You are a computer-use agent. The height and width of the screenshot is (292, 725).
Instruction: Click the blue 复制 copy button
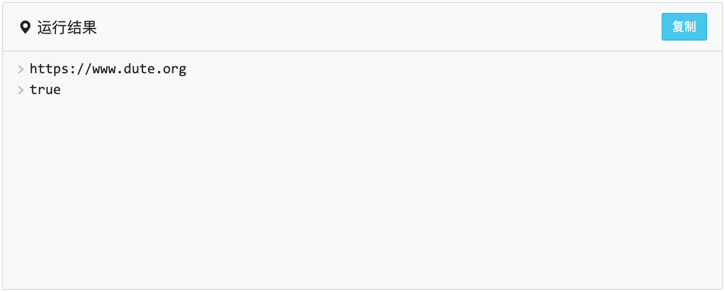tap(684, 27)
